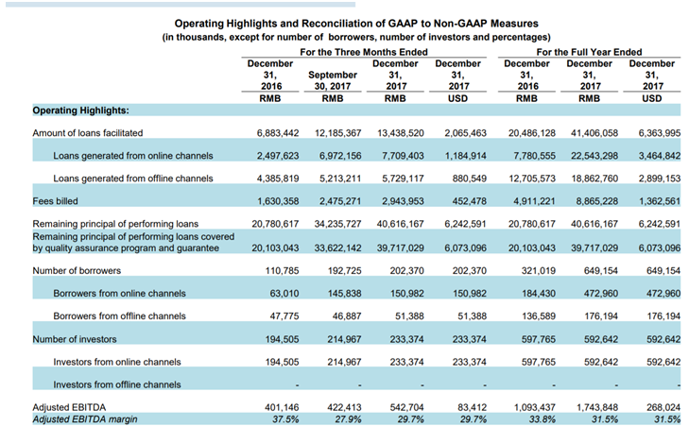Click 'Investors from offline channels' label
Screen dimensions: 689x426
click(117, 384)
